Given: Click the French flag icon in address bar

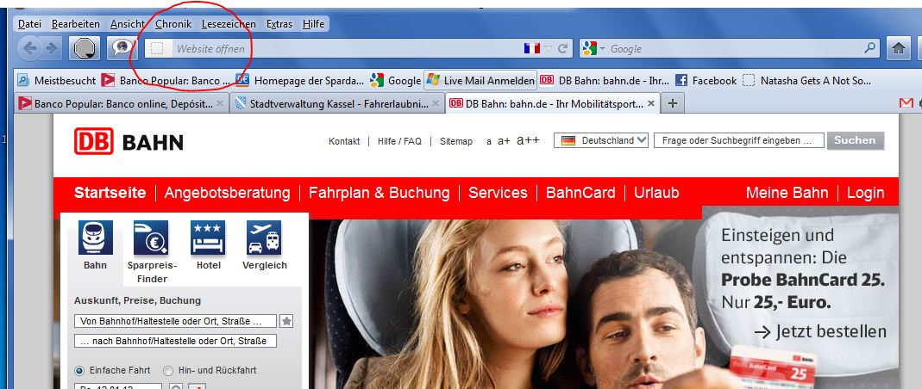Looking at the screenshot, I should click(x=531, y=49).
